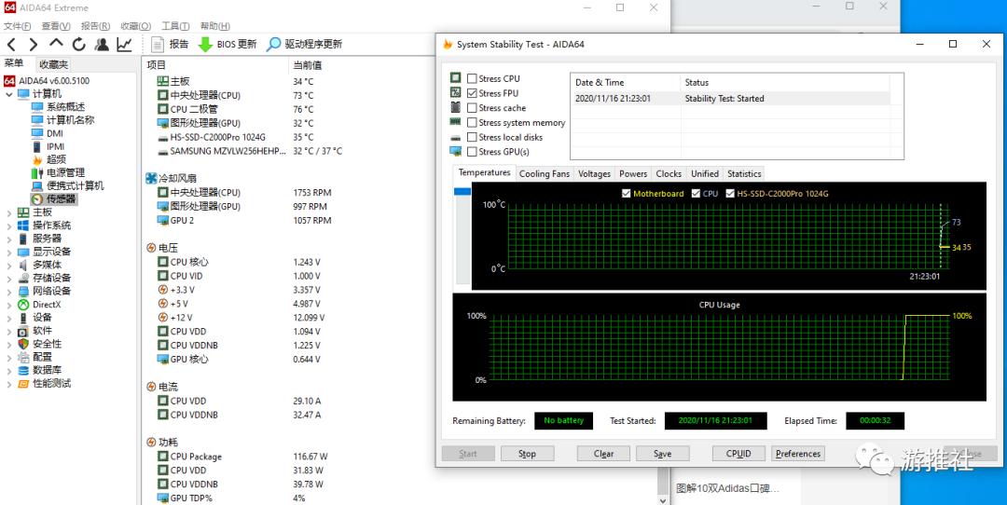Screen dimensions: 1007x505
Task: Open 系统概述 in the tree
Action: point(65,107)
